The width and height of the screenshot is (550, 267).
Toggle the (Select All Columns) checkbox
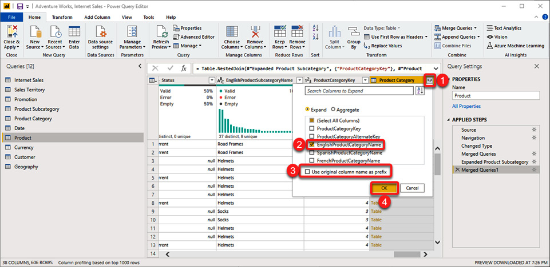tap(311, 120)
